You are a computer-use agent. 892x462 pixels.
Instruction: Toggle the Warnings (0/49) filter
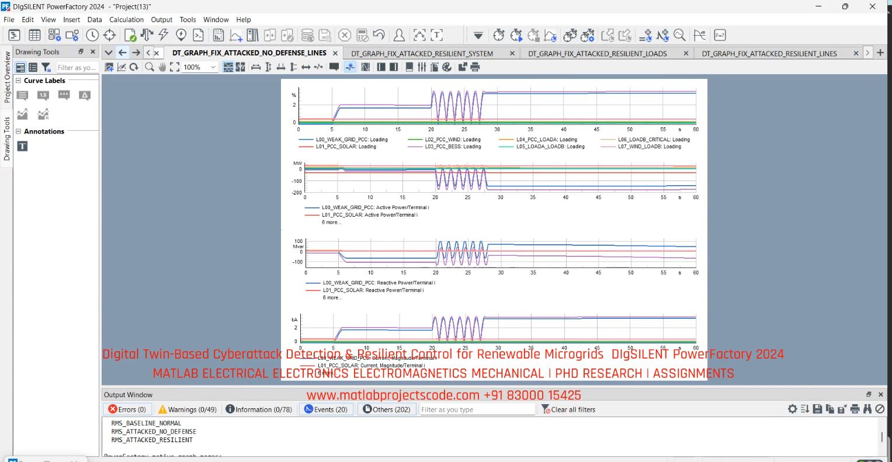(188, 409)
